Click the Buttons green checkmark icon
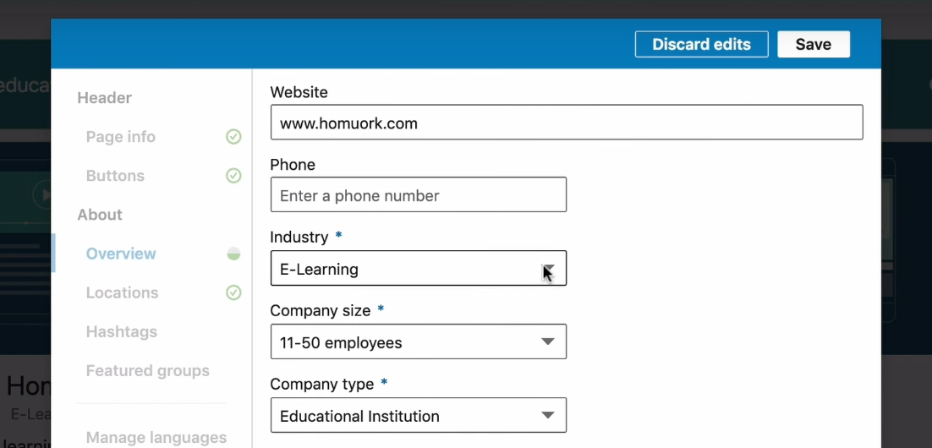 tap(233, 176)
